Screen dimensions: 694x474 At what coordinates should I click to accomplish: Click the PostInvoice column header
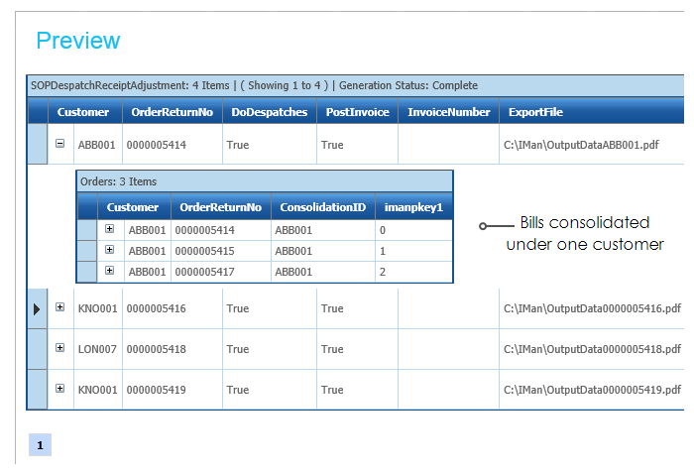tap(357, 112)
